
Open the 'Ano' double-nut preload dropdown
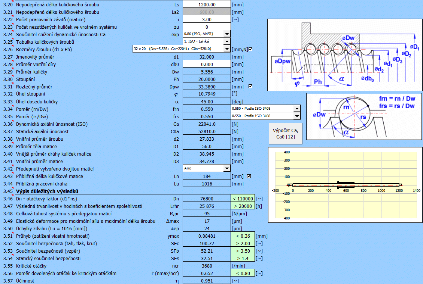(227, 168)
